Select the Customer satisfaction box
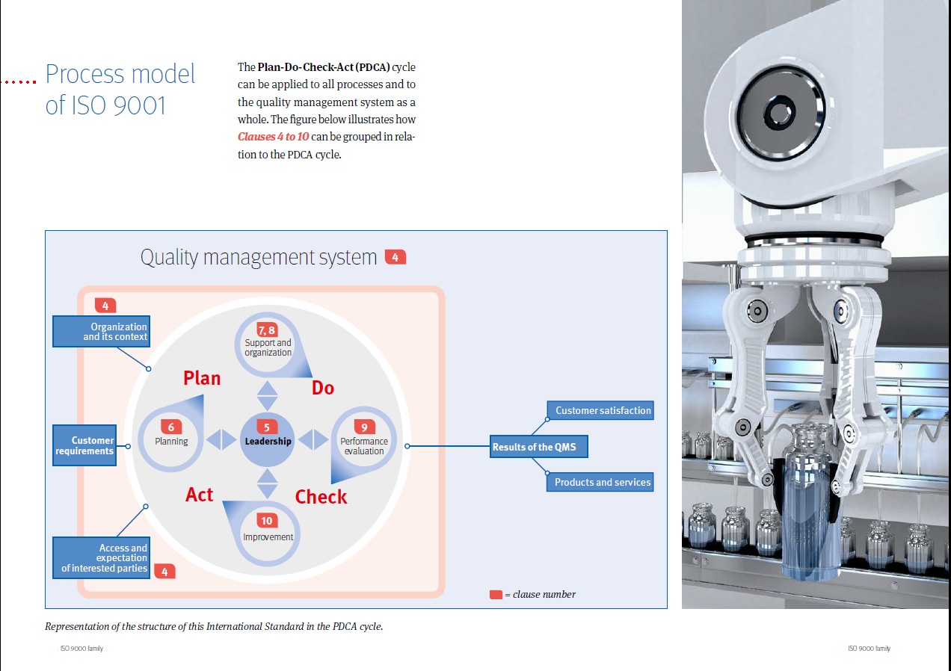The height and width of the screenshot is (671, 951). [x=601, y=410]
